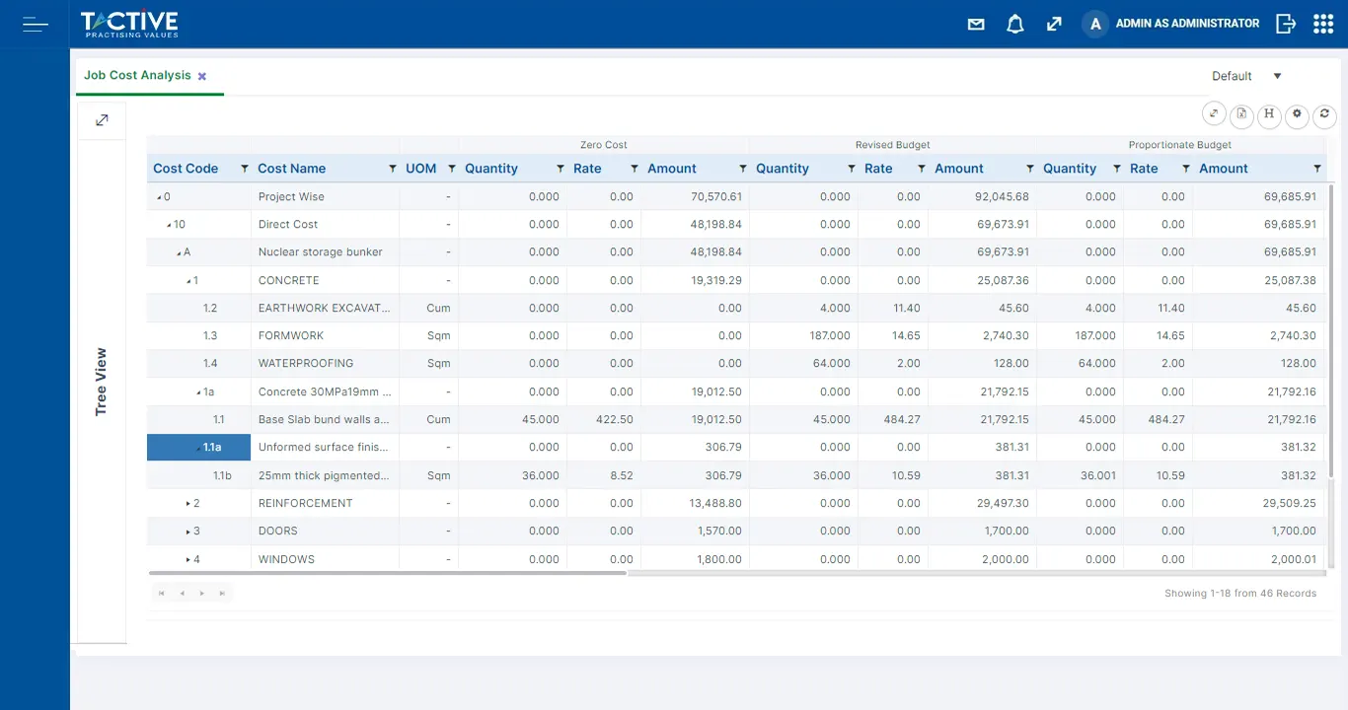Open the Default view dropdown

pos(1246,76)
